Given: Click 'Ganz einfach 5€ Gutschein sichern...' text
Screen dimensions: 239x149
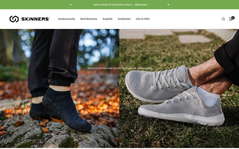Looking at the screenshot, I should [x=114, y=5].
